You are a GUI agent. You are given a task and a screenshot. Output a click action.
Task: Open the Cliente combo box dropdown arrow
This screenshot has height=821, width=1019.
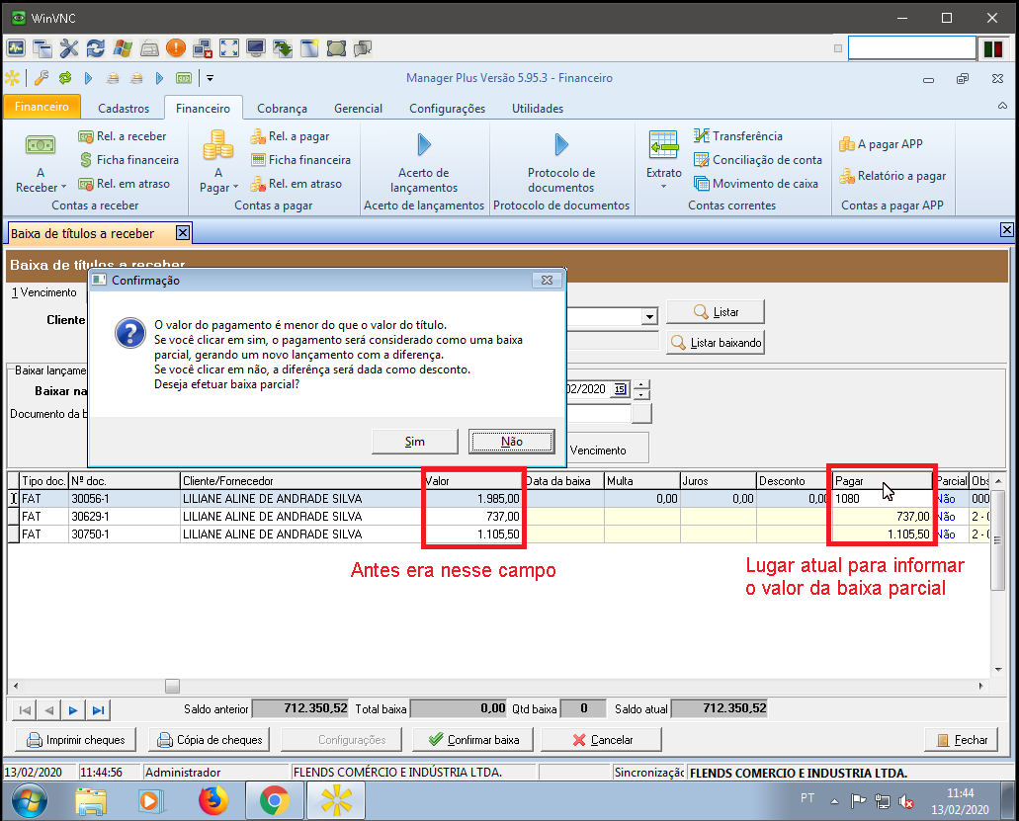[649, 317]
